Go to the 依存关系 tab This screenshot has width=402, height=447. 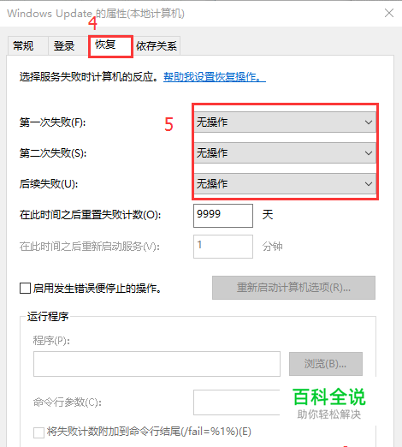click(x=157, y=45)
